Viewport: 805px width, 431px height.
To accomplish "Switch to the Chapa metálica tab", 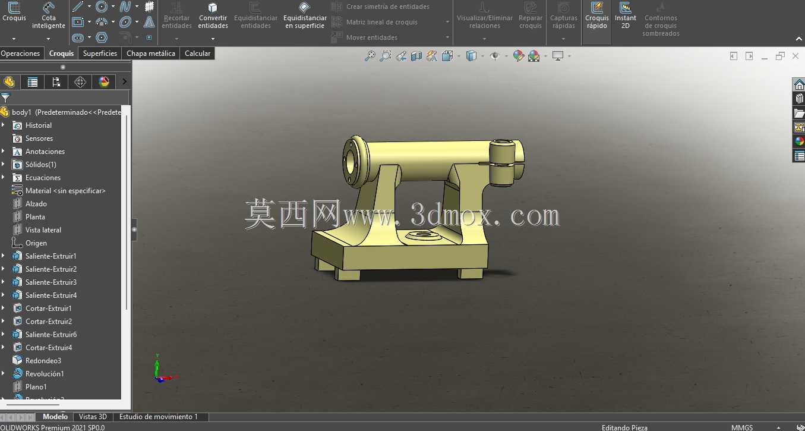I will [x=151, y=54].
